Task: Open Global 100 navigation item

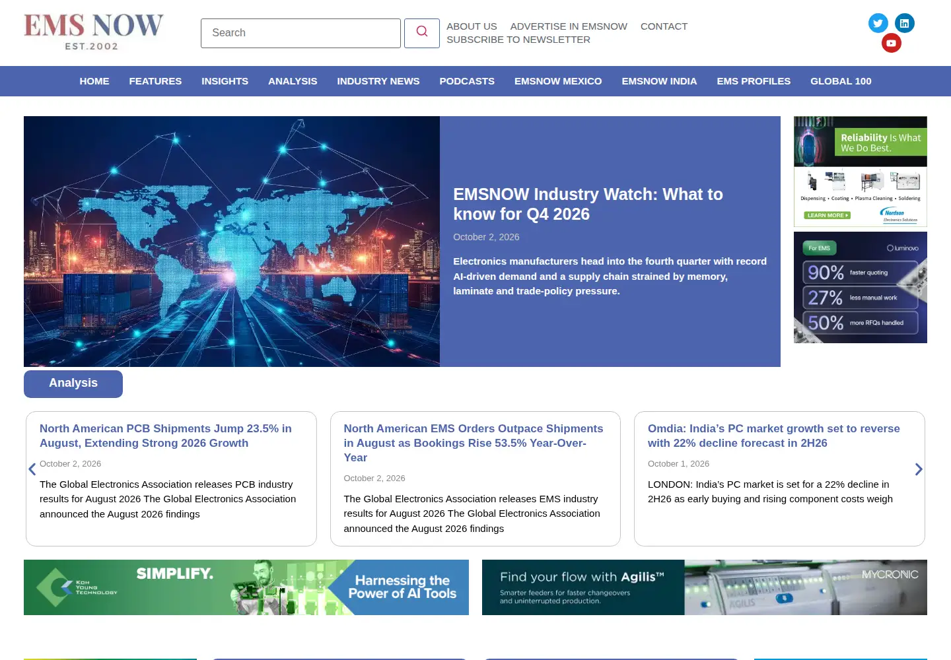Action: 841,81
